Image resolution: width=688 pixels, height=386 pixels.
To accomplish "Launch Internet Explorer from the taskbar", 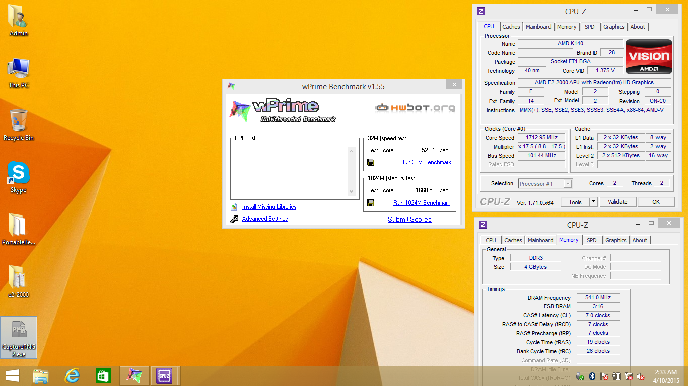I will (72, 376).
